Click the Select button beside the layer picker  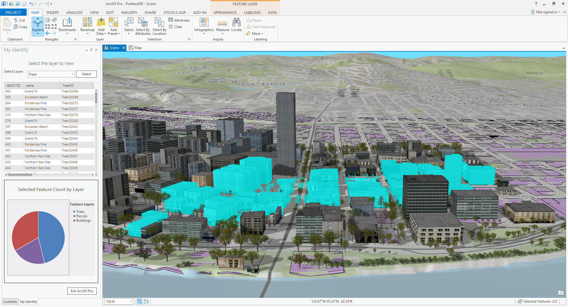(86, 74)
